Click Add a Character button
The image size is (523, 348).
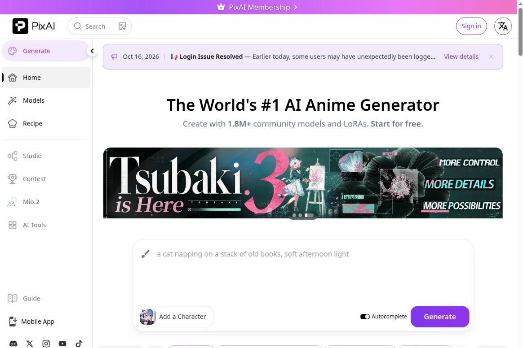tap(175, 316)
